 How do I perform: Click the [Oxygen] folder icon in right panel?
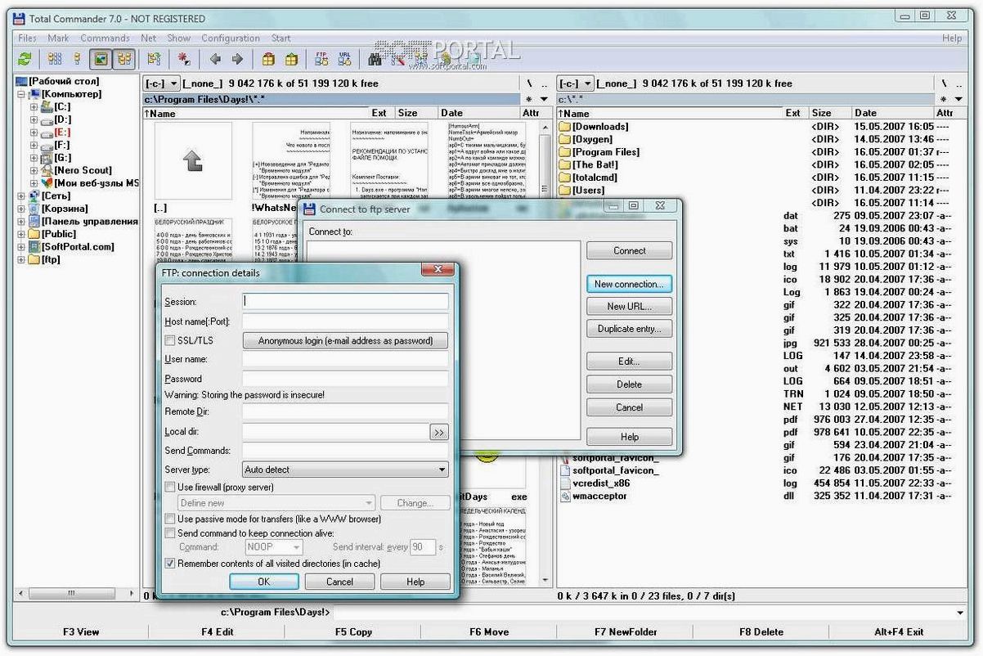point(564,139)
